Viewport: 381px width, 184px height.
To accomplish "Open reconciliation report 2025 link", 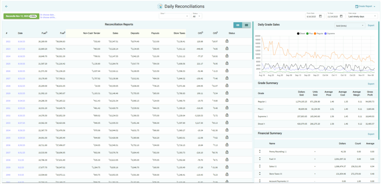I will [x=8, y=64].
